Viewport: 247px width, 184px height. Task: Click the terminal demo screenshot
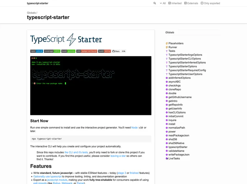coord(91,86)
